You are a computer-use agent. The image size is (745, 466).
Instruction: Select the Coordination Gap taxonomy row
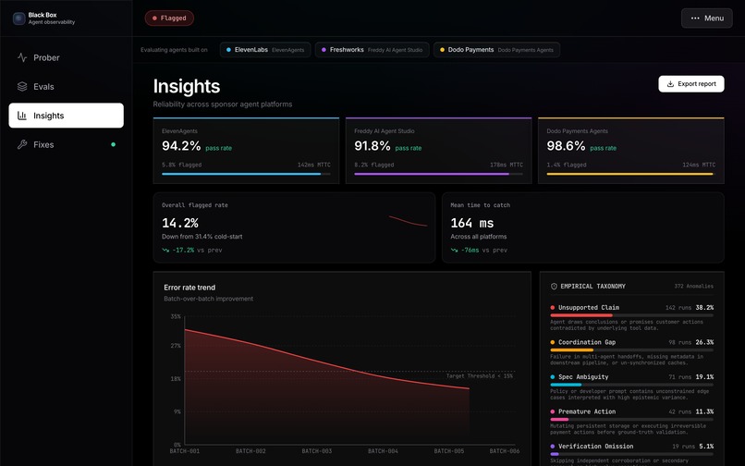(x=632, y=352)
